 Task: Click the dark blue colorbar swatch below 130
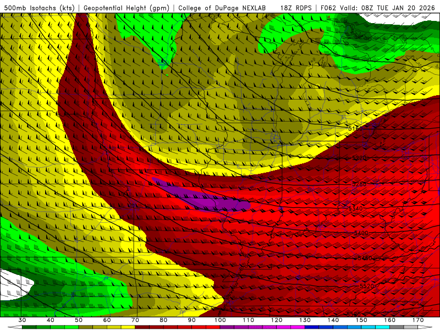coord(312,327)
